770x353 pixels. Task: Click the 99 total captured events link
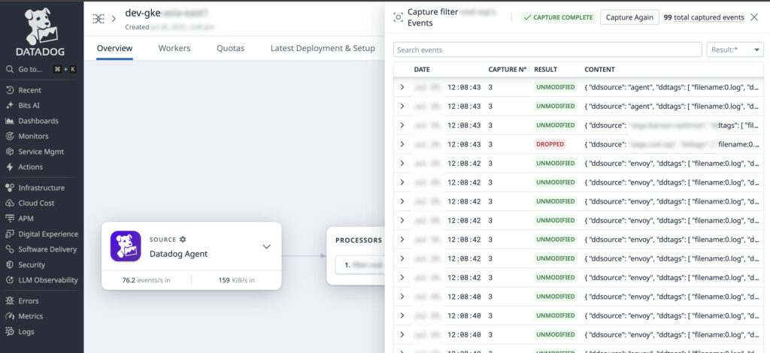click(704, 17)
